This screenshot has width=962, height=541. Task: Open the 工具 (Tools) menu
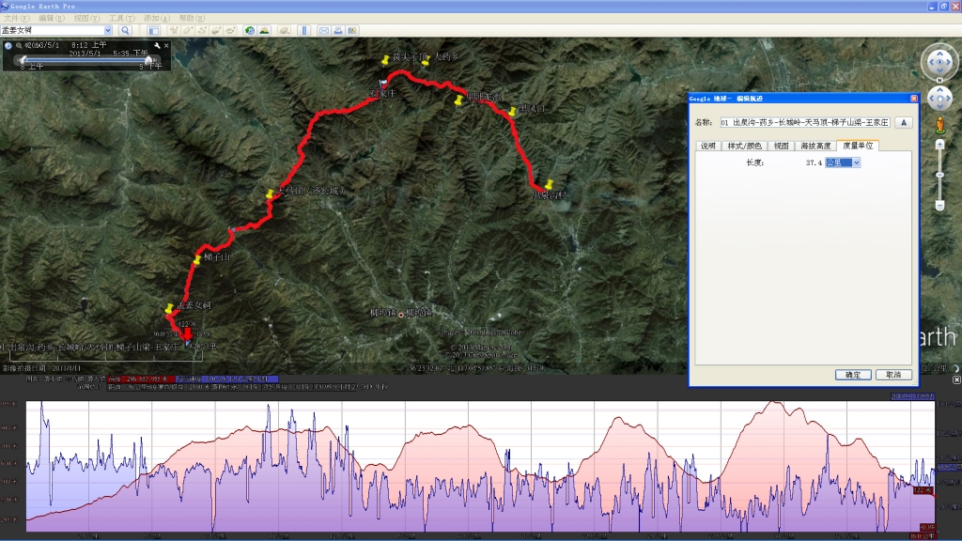pyautogui.click(x=116, y=18)
